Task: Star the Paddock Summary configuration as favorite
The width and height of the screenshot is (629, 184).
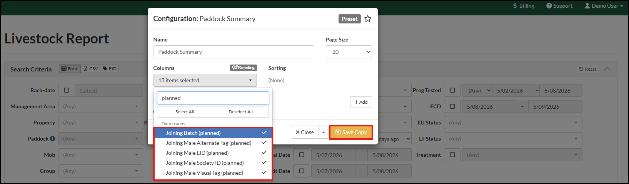Action: click(368, 19)
